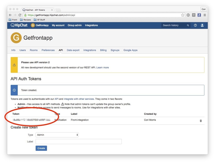This screenshot has width=215, height=163.
Task: Click the Cori Morris creator cell
Action: tap(150, 120)
